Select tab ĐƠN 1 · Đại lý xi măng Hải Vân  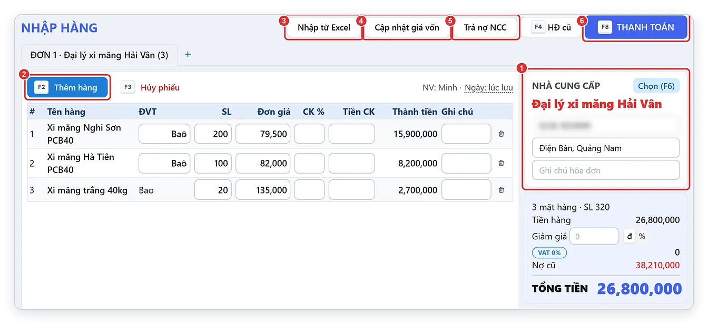pyautogui.click(x=100, y=55)
